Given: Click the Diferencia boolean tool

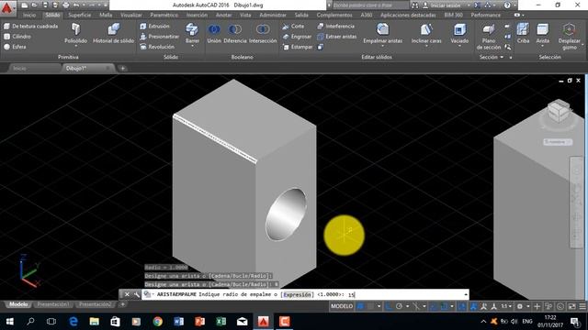Looking at the screenshot, I should coord(235,33).
